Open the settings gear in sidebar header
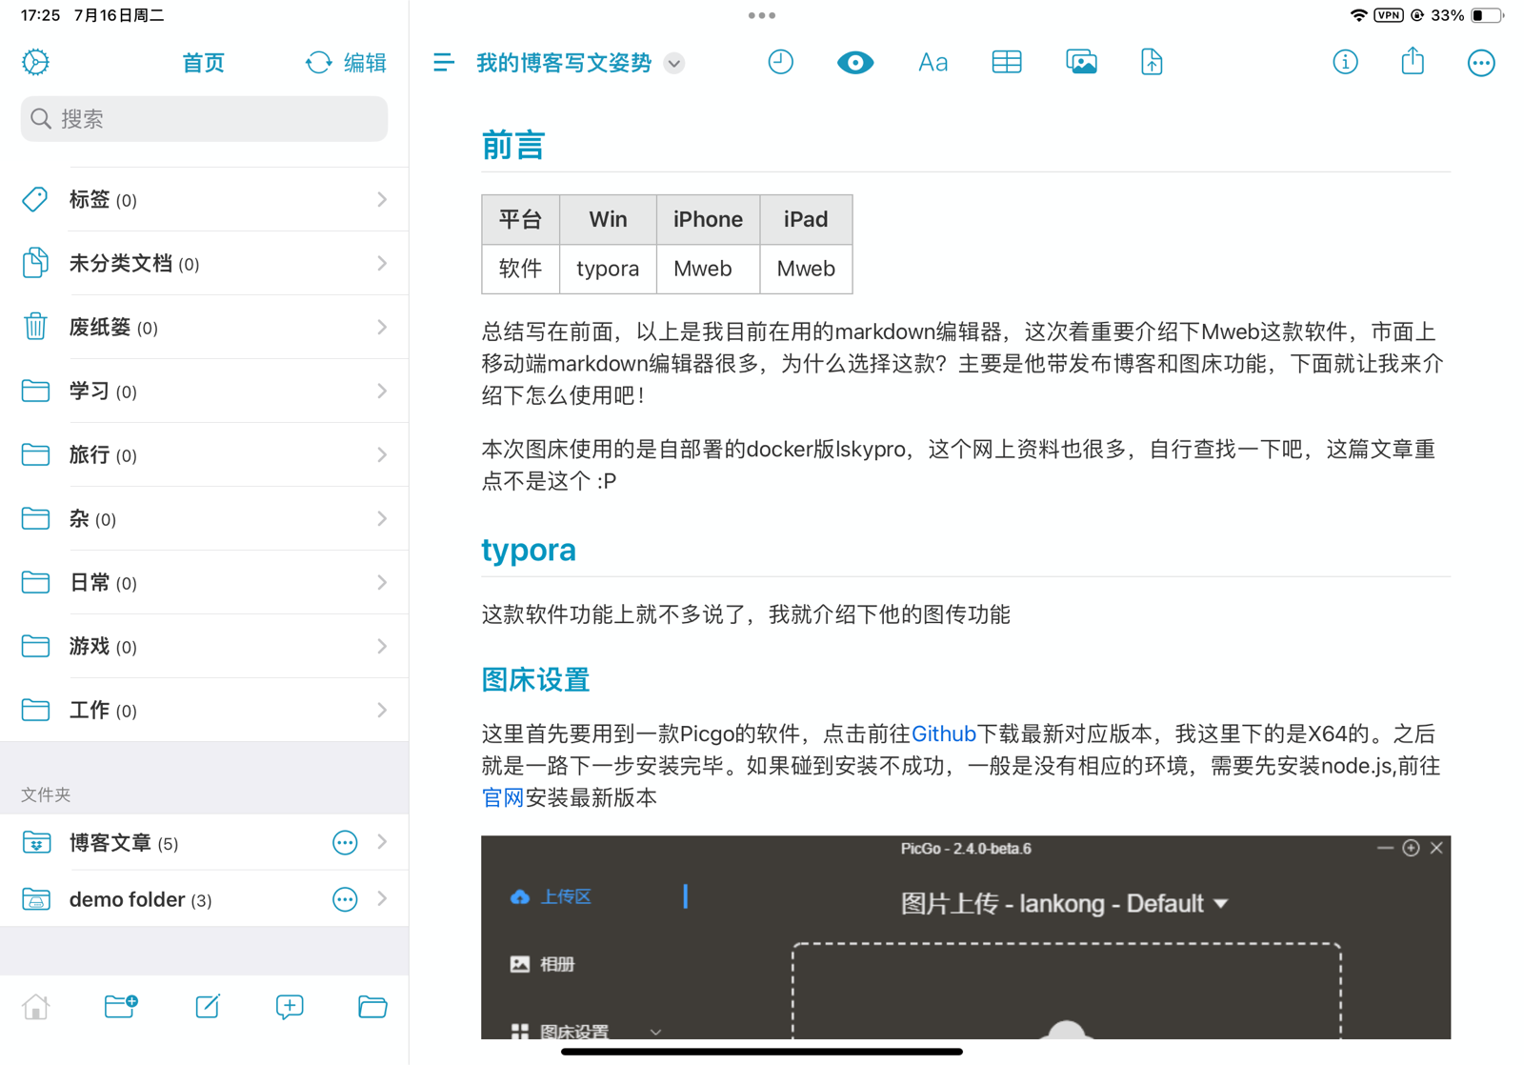This screenshot has width=1524, height=1065. click(36, 63)
